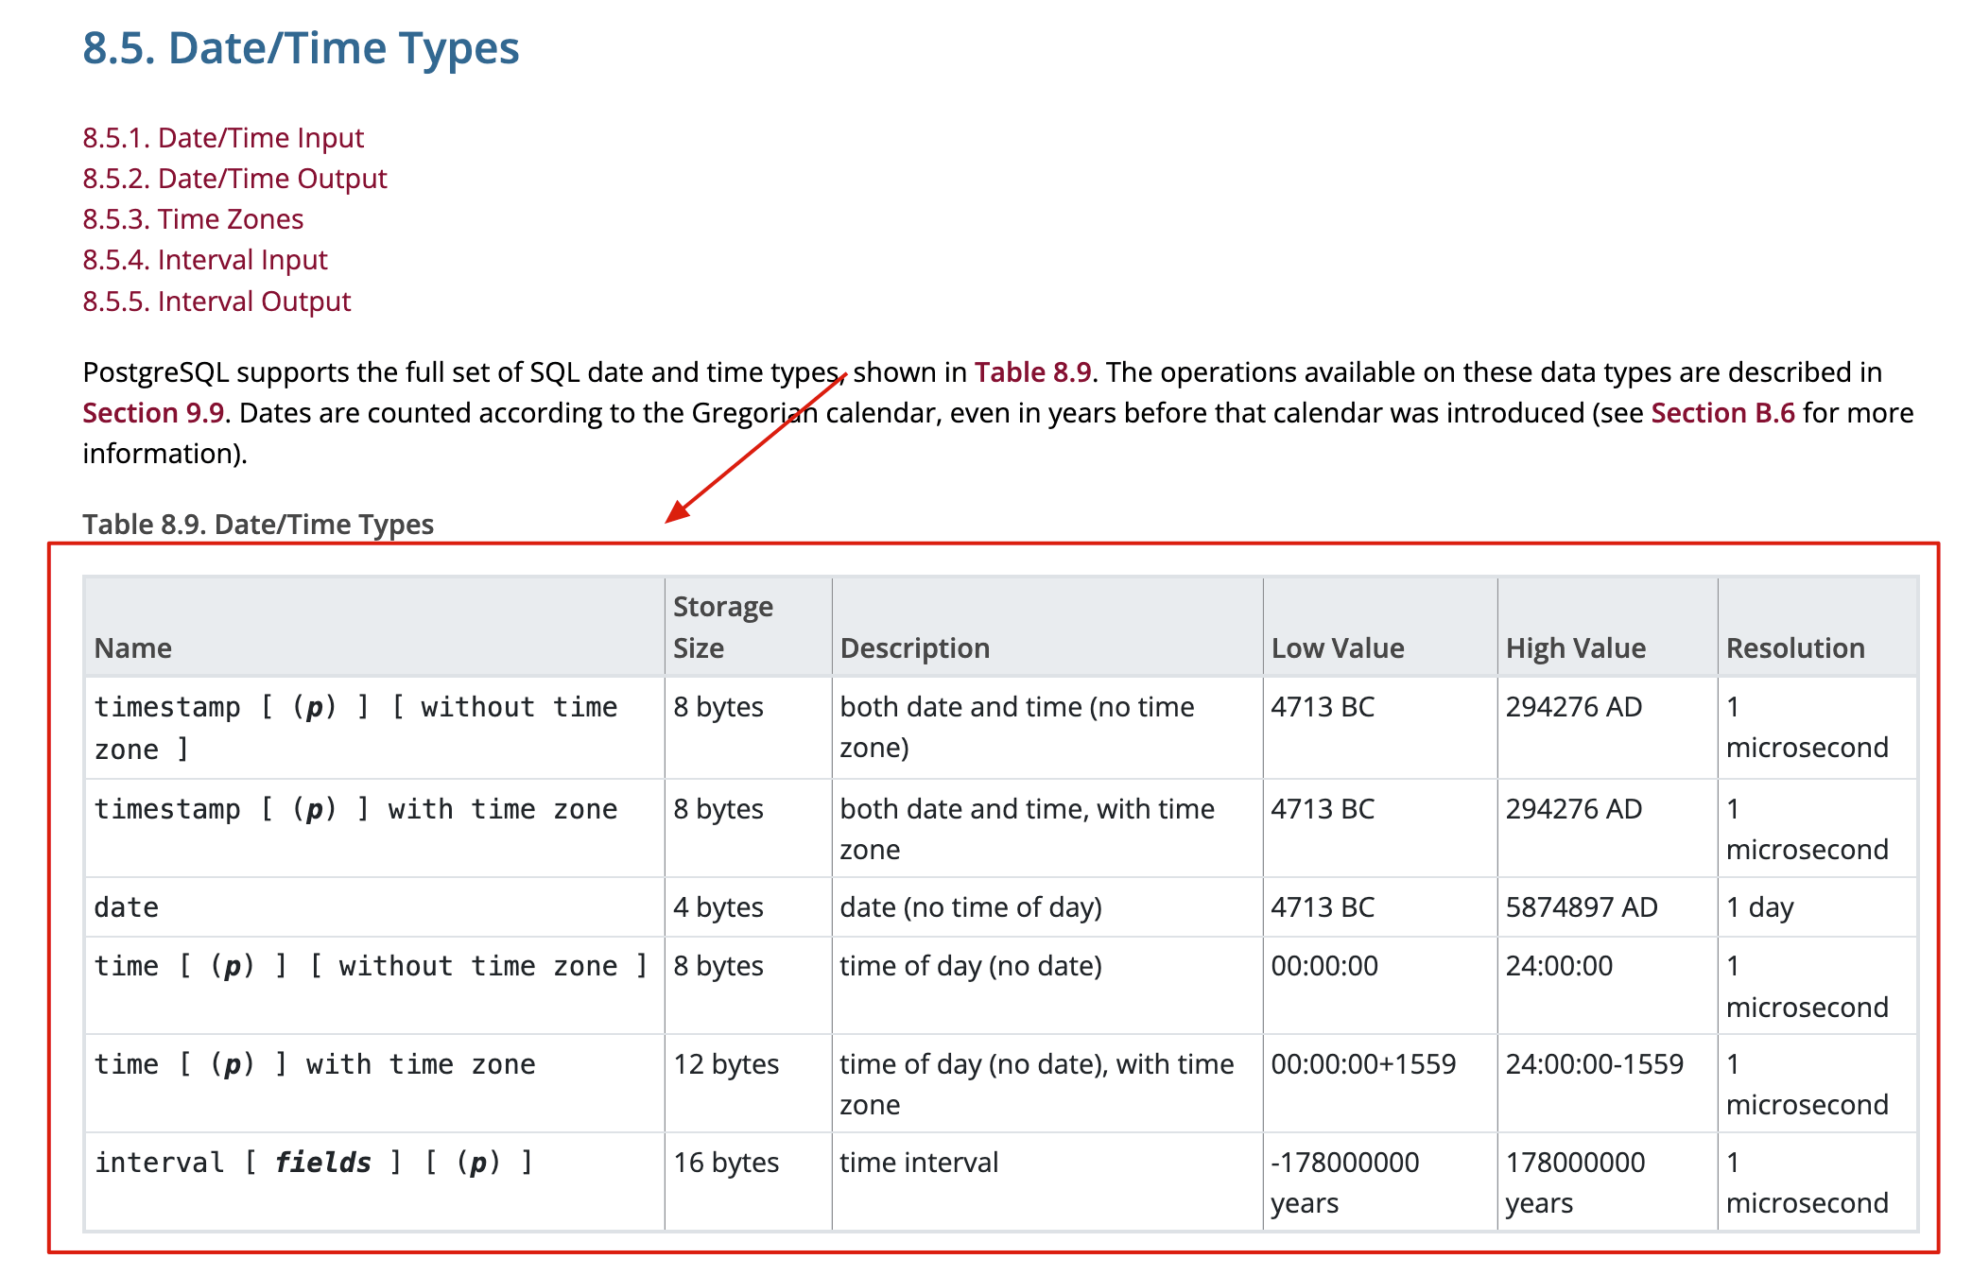This screenshot has width=1972, height=1276.
Task: Follow the Section 9.9 link
Action: click(153, 413)
